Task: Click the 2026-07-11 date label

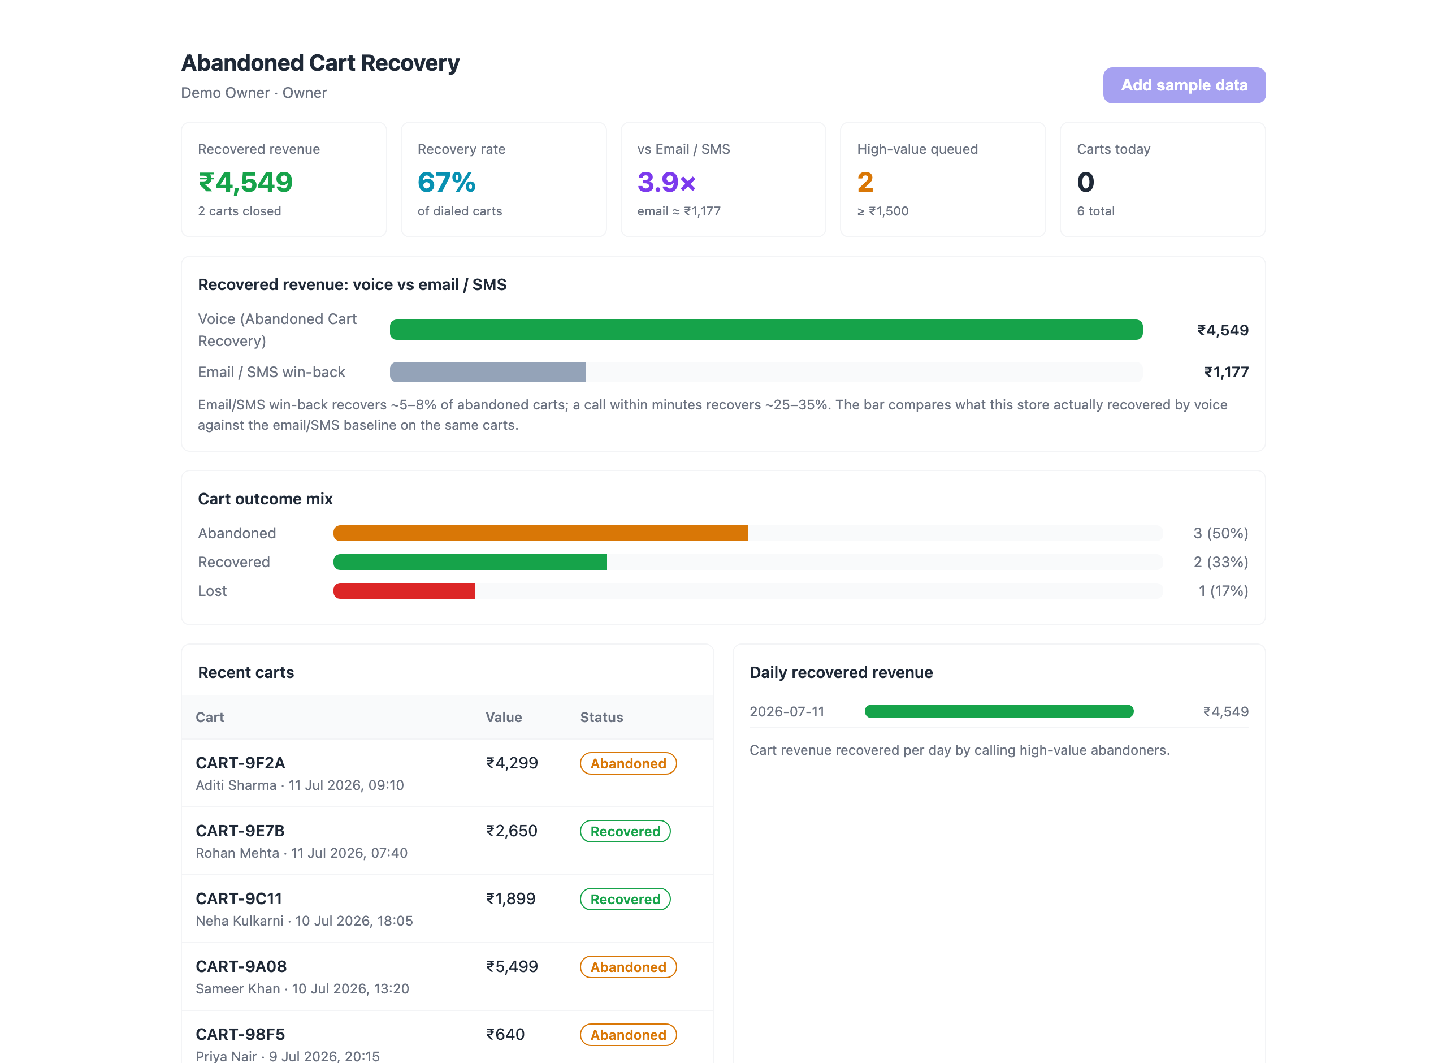Action: pyautogui.click(x=787, y=711)
